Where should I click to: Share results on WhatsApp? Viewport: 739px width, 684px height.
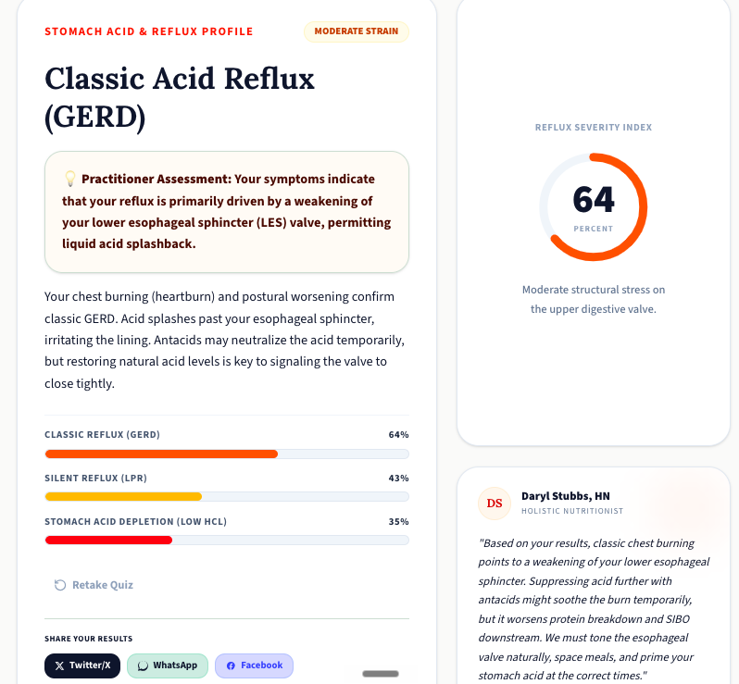coord(168,665)
